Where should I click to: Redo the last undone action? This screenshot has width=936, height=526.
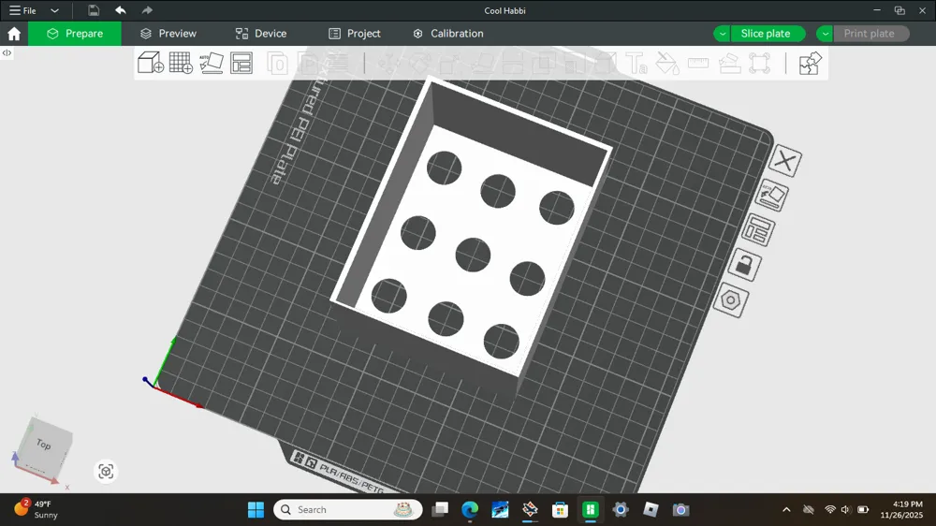coord(147,10)
